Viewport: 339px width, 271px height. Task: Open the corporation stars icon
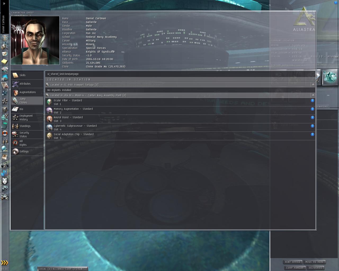(5, 101)
